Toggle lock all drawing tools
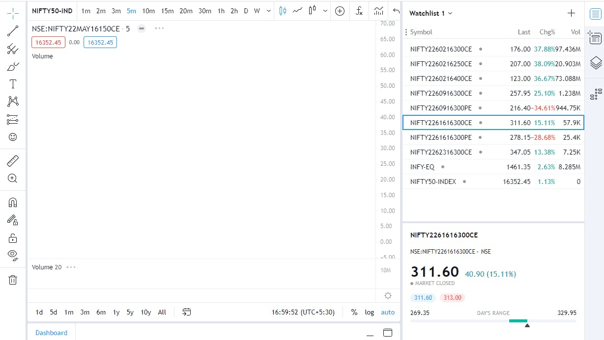This screenshot has height=340, width=604. point(13,238)
